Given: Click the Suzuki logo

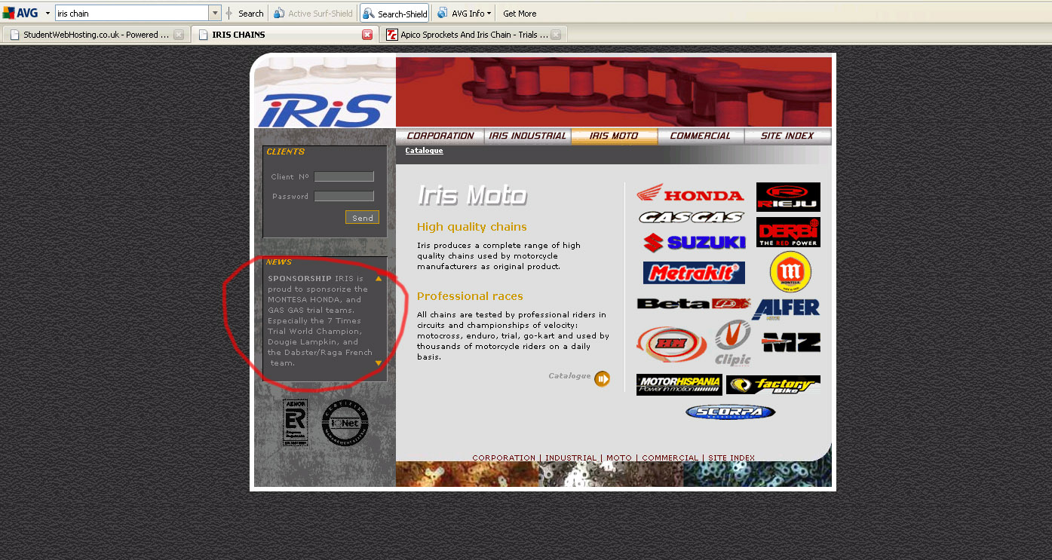Looking at the screenshot, I should [694, 242].
